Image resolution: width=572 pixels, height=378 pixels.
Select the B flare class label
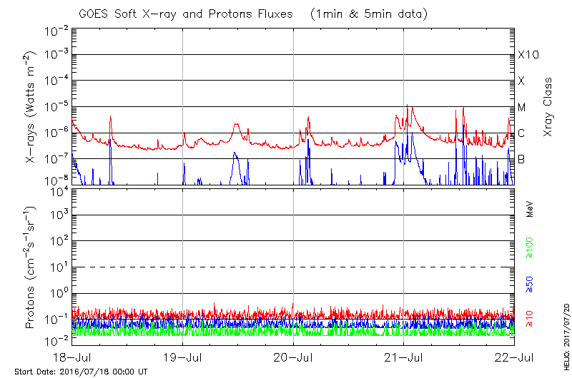(x=521, y=159)
